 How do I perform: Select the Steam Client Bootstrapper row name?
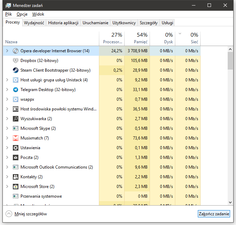(56, 70)
